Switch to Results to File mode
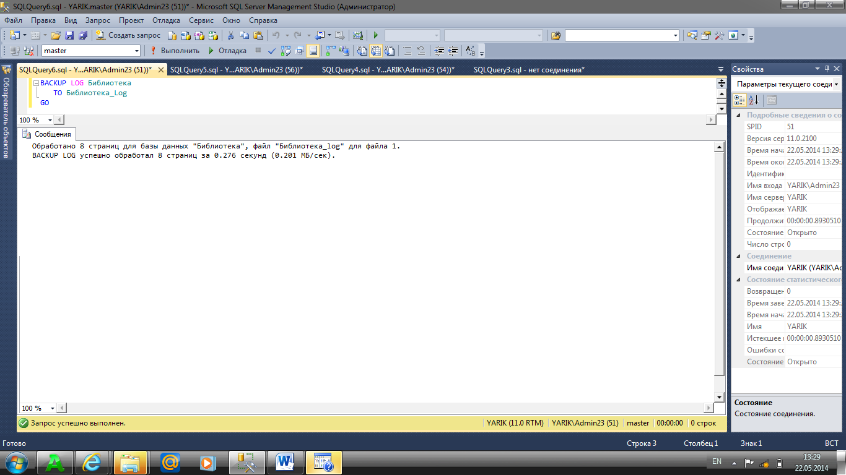The height and width of the screenshot is (475, 846). pos(389,51)
